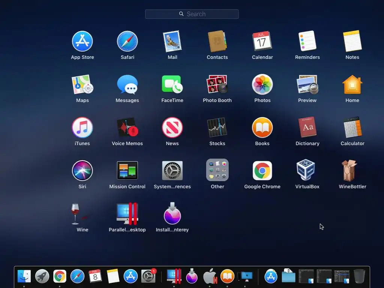This screenshot has height=288, width=384.
Task: Launch the Dictionary app
Action: [307, 127]
